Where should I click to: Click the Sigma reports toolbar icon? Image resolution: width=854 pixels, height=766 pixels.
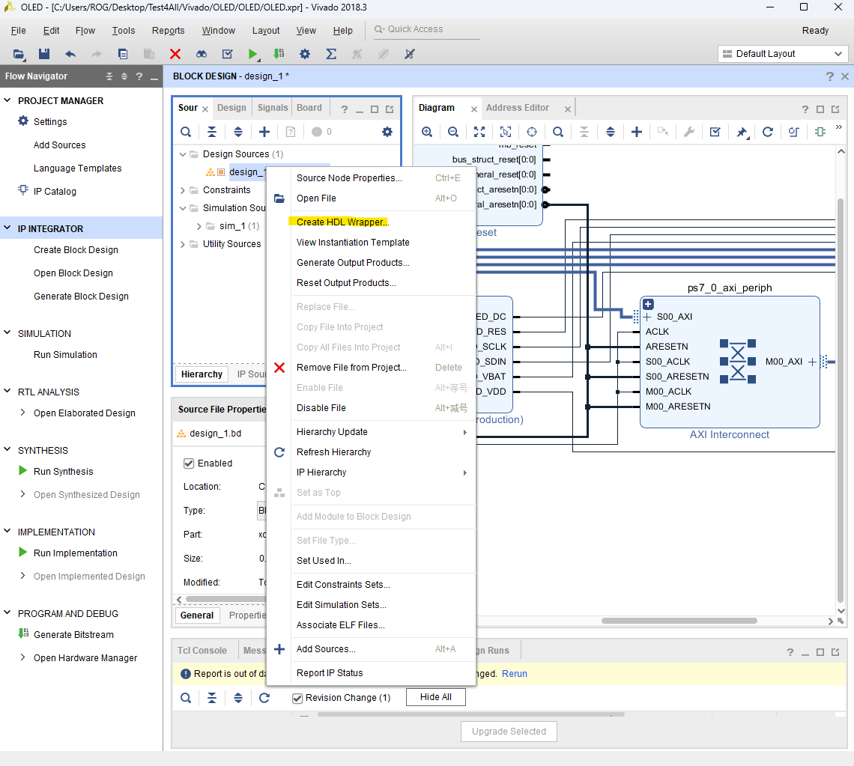(x=330, y=54)
